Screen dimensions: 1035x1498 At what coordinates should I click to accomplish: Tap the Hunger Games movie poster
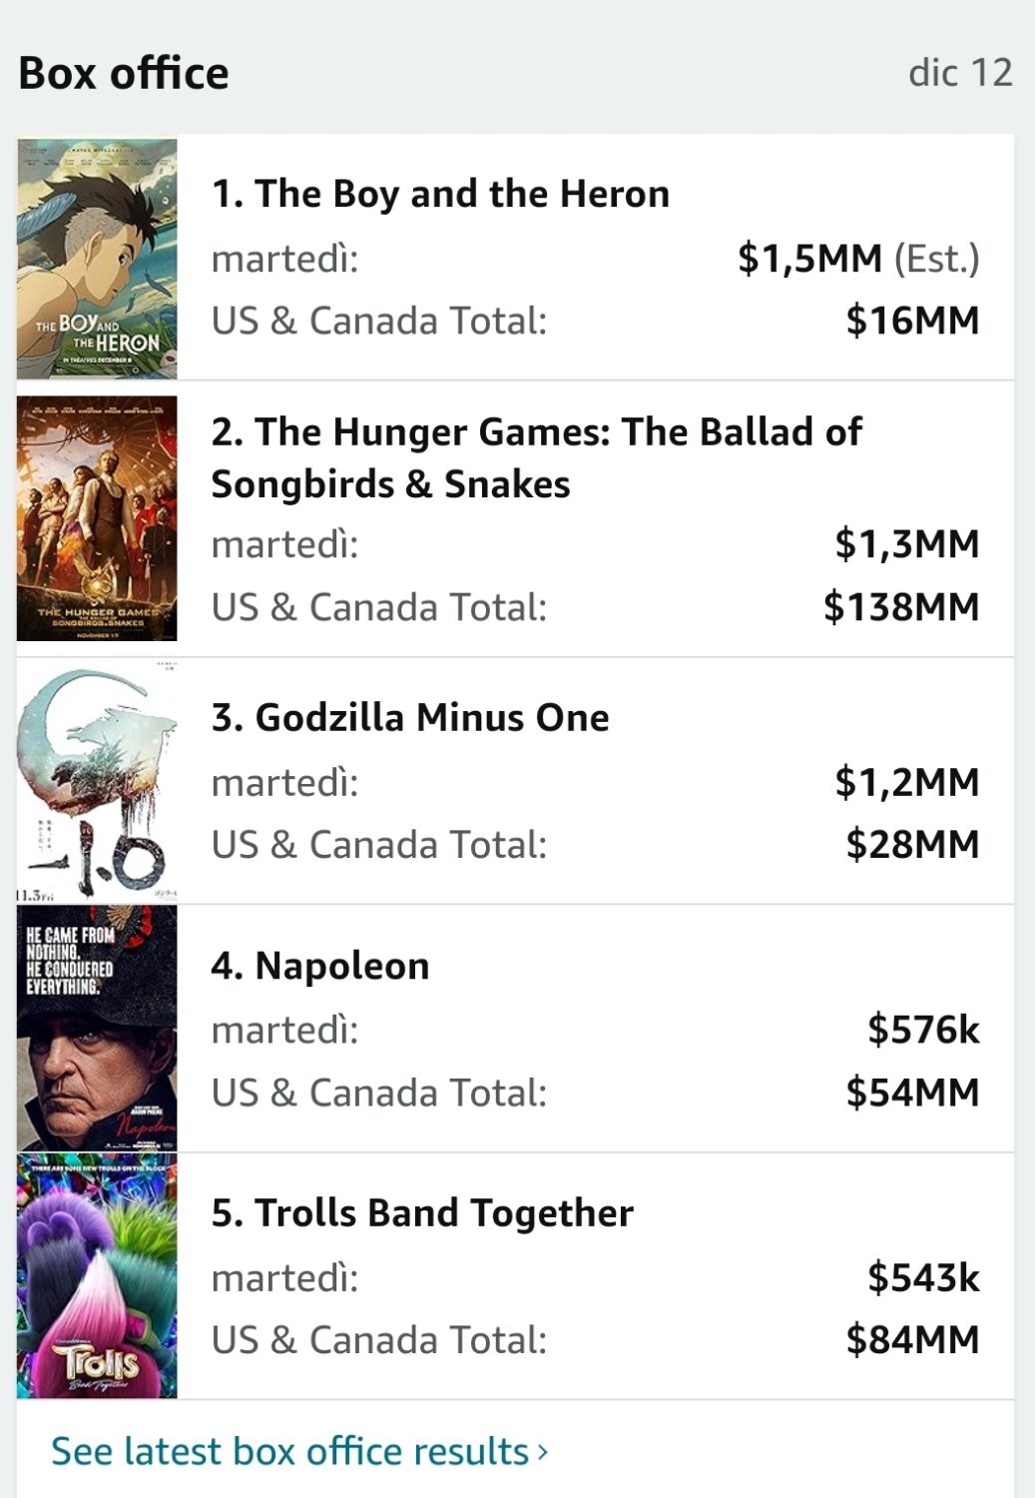[97, 517]
